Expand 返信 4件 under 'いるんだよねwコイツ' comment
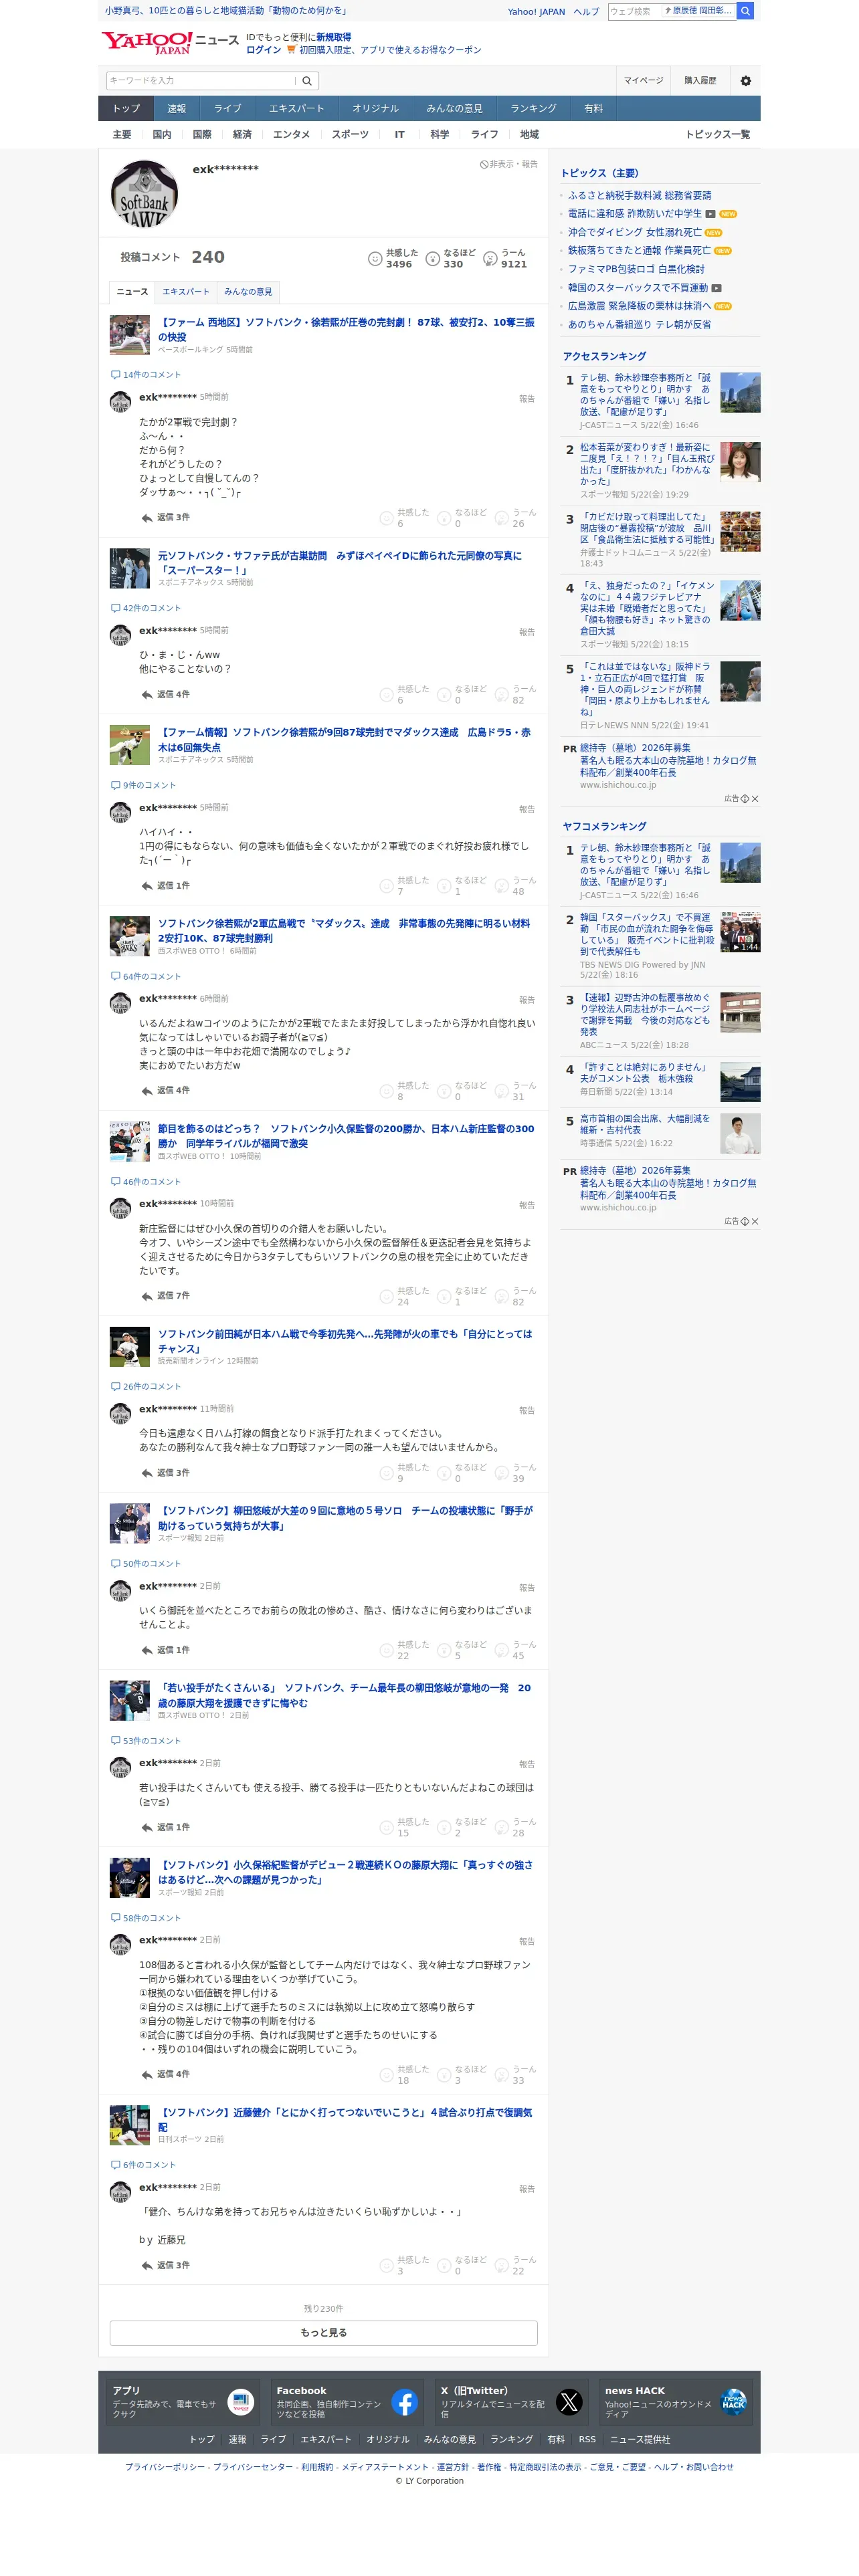Image resolution: width=859 pixels, height=2576 pixels. (165, 1091)
